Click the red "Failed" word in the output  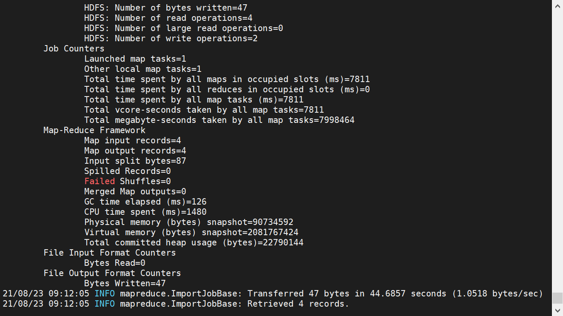tap(100, 181)
